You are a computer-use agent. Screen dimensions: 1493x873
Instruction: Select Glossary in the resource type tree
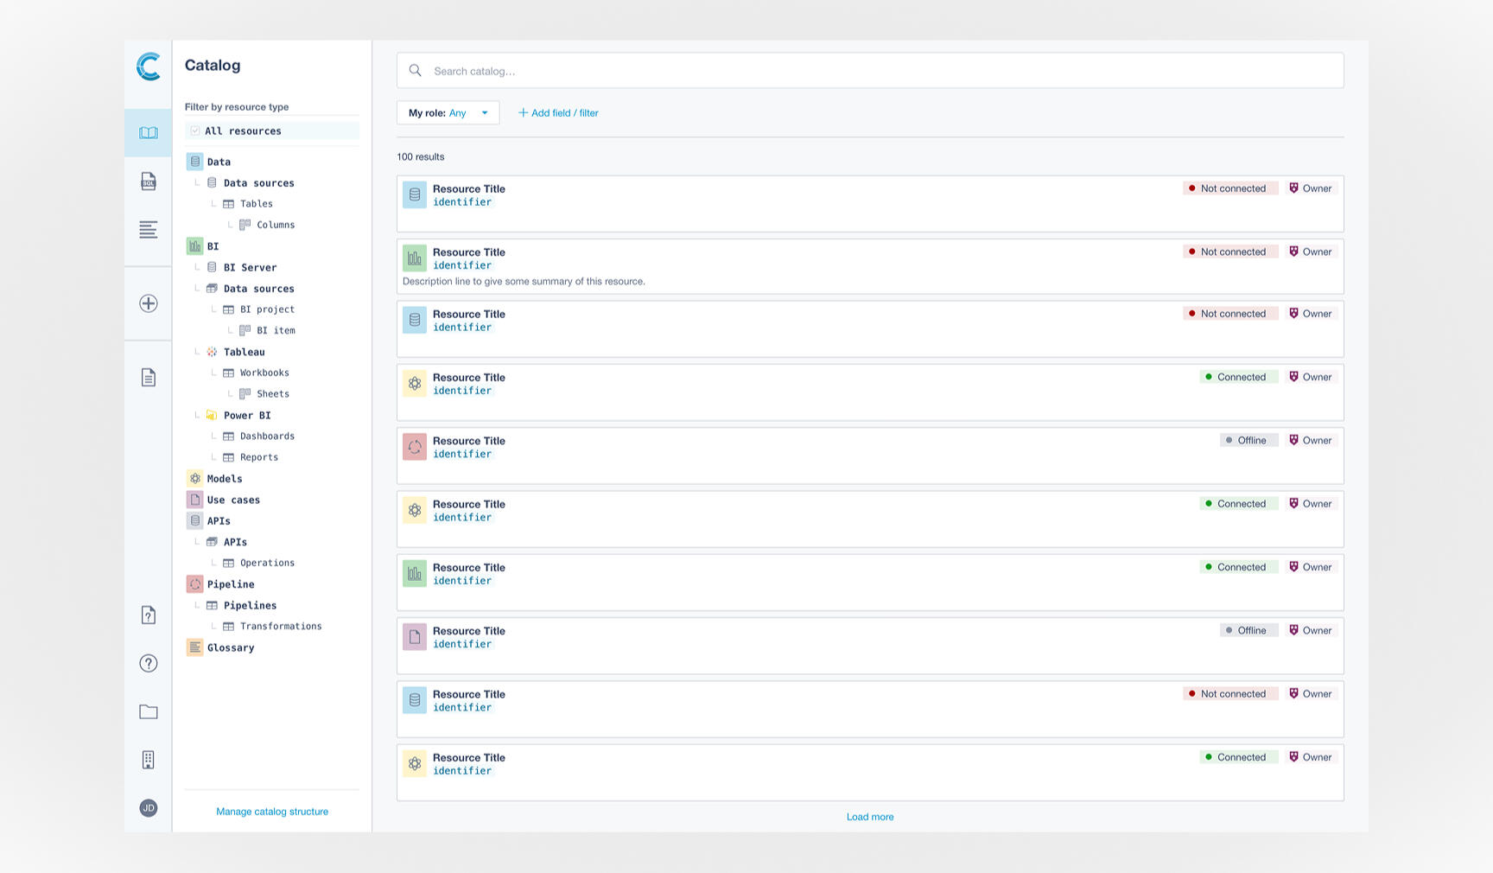click(231, 647)
